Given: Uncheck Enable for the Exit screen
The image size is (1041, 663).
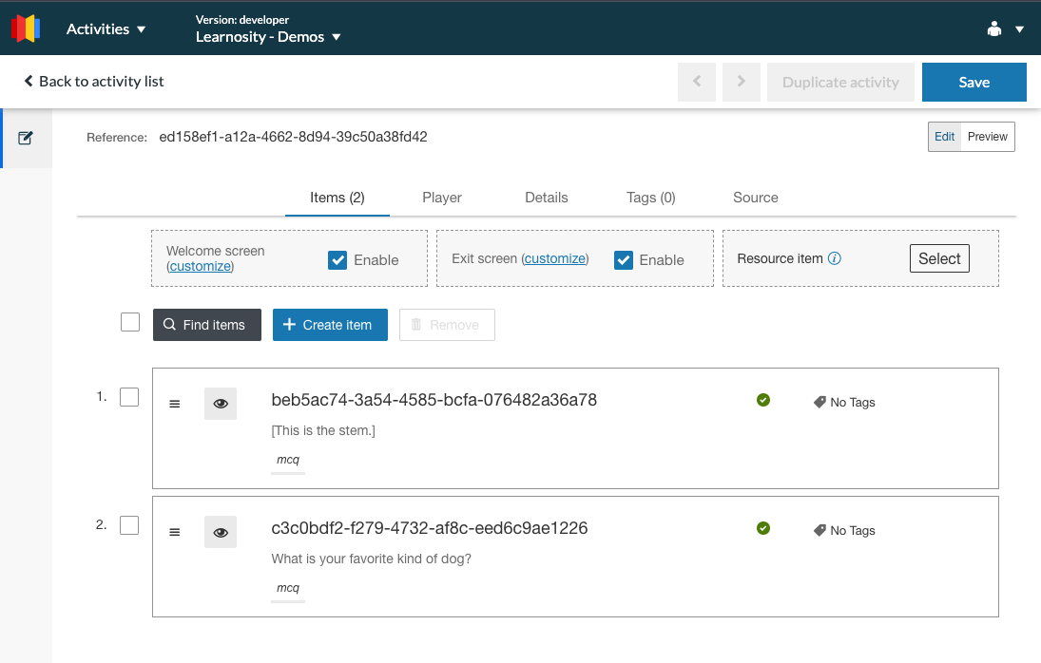Looking at the screenshot, I should coord(623,258).
